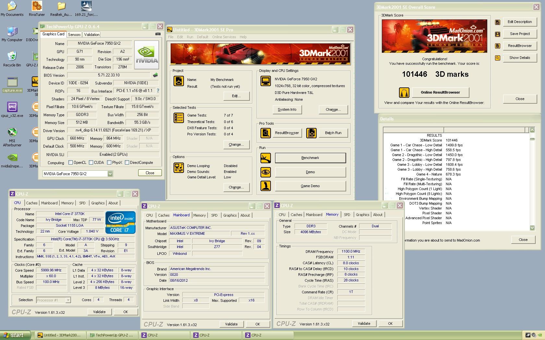545x340 pixels.
Task: Click MadOnion 3DMark2001 banner in score window
Action: click(x=434, y=36)
